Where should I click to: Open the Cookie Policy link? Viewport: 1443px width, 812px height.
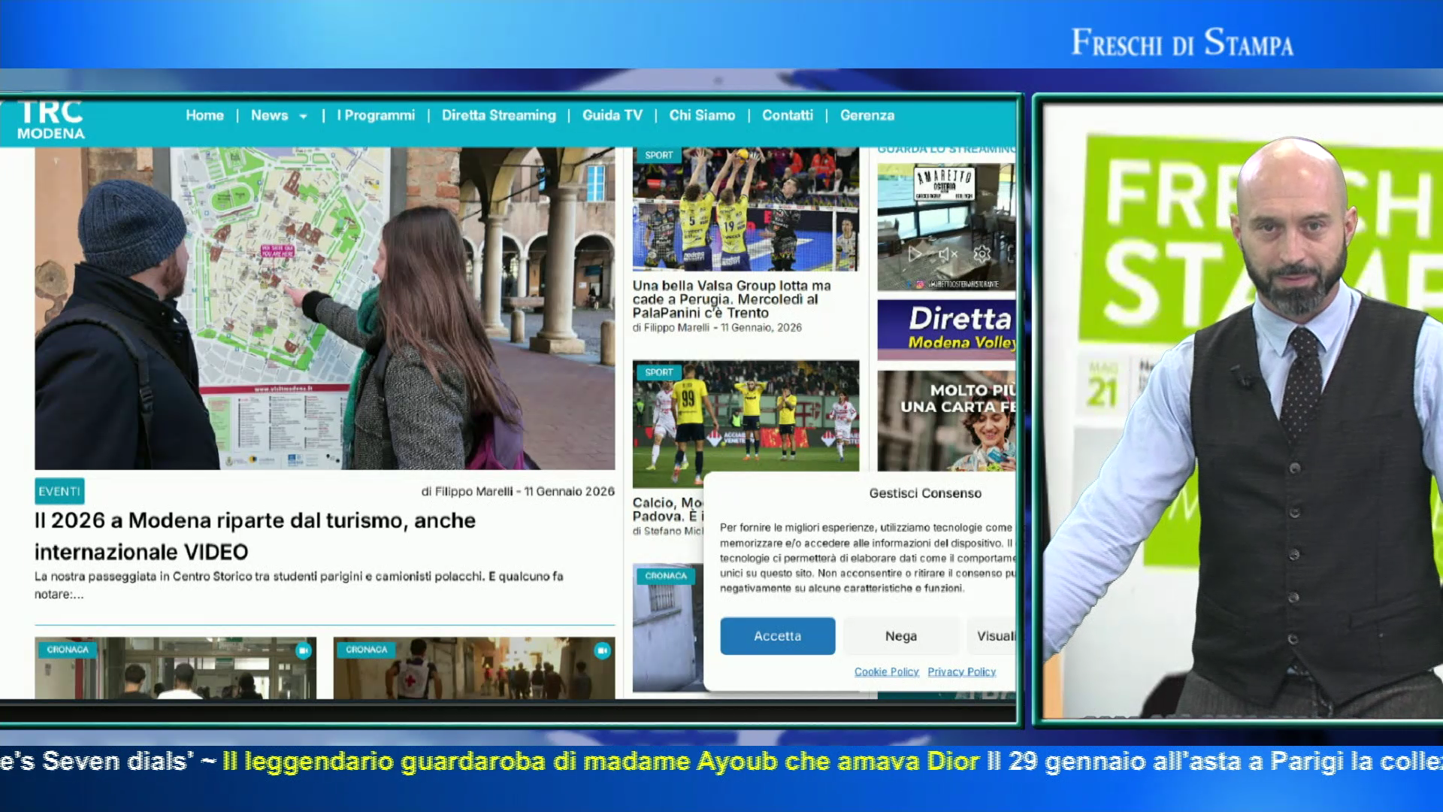click(886, 671)
